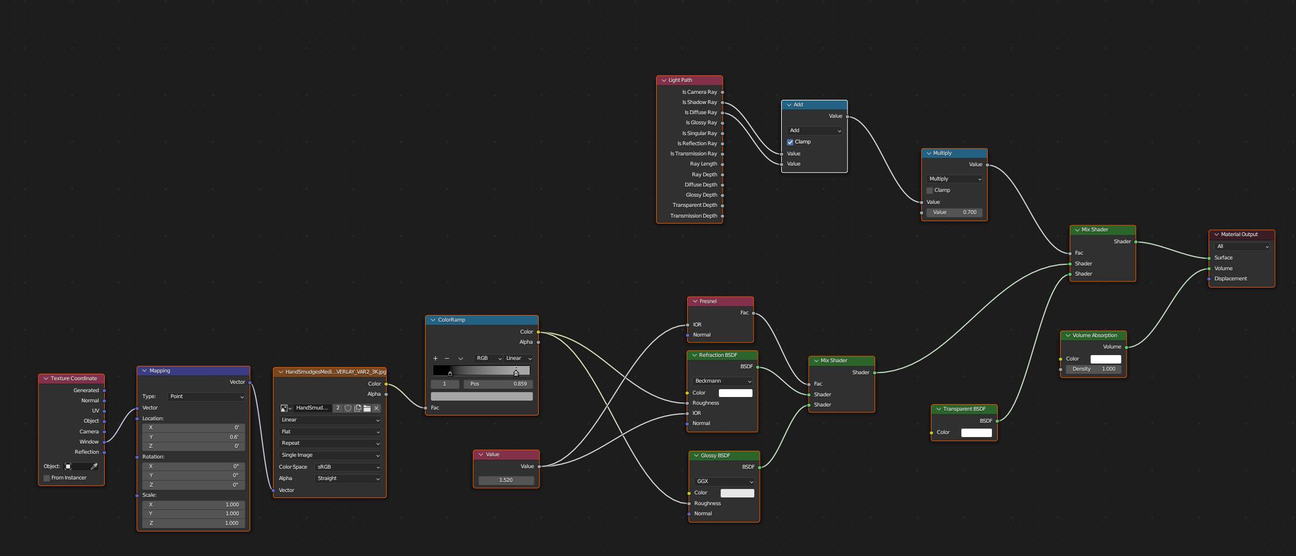Toggle From Instancer in Texture Coordinate node
This screenshot has width=1296, height=556.
(x=47, y=478)
